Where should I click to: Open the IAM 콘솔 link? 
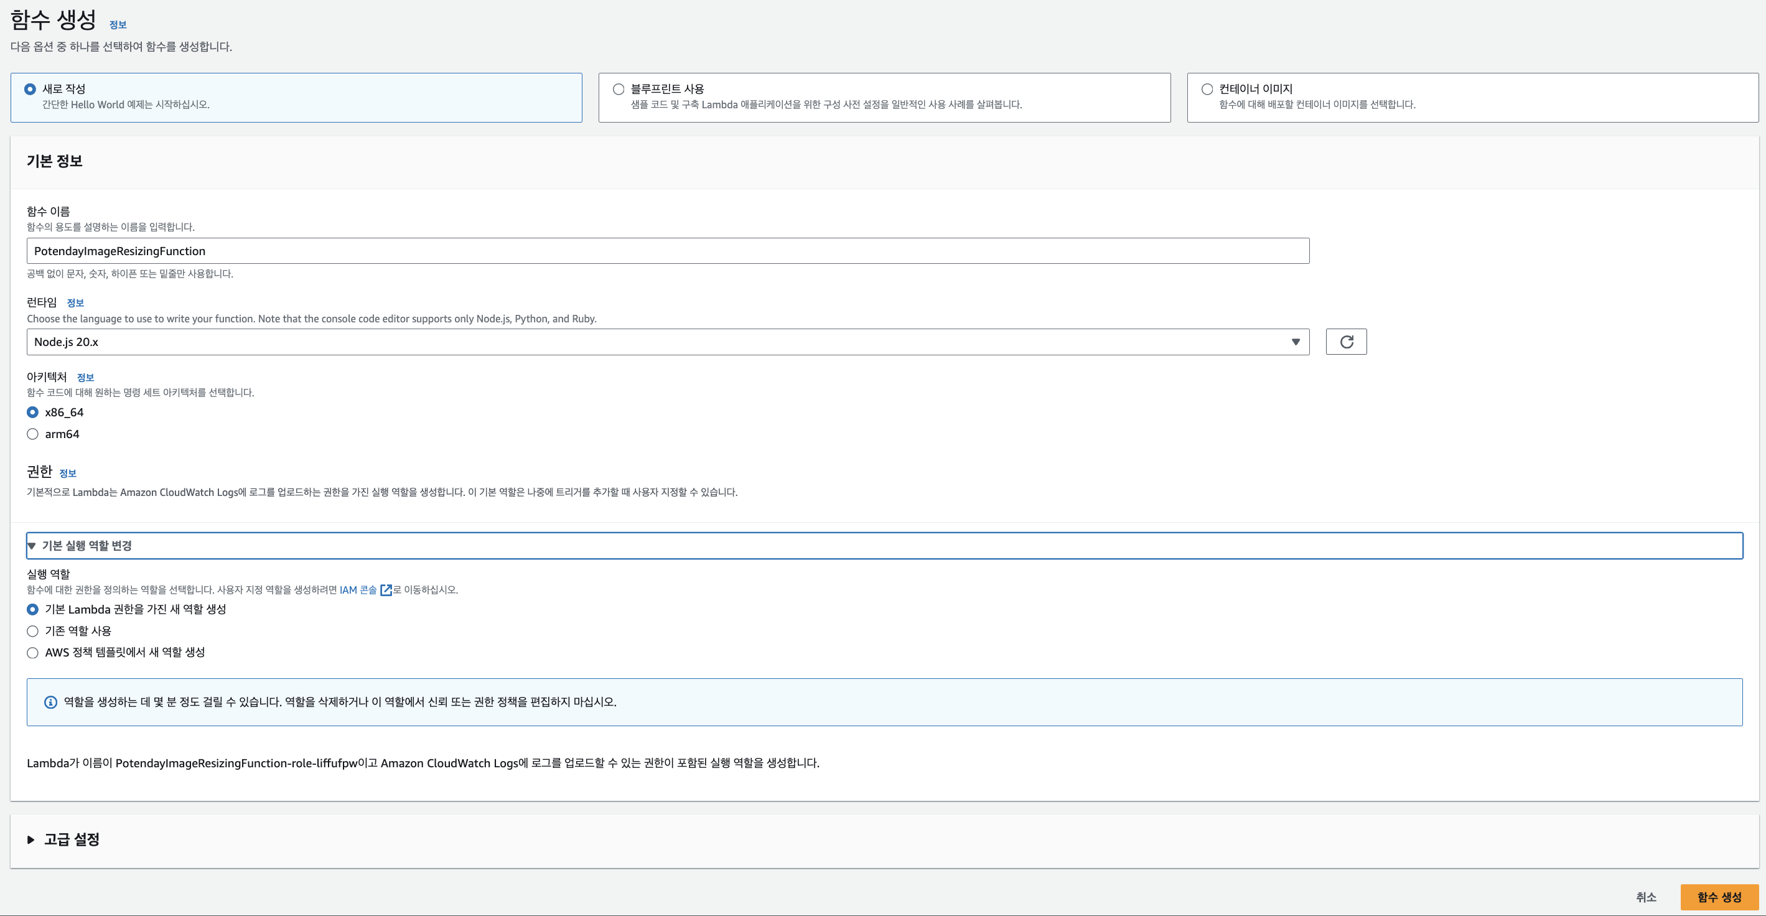(x=358, y=590)
